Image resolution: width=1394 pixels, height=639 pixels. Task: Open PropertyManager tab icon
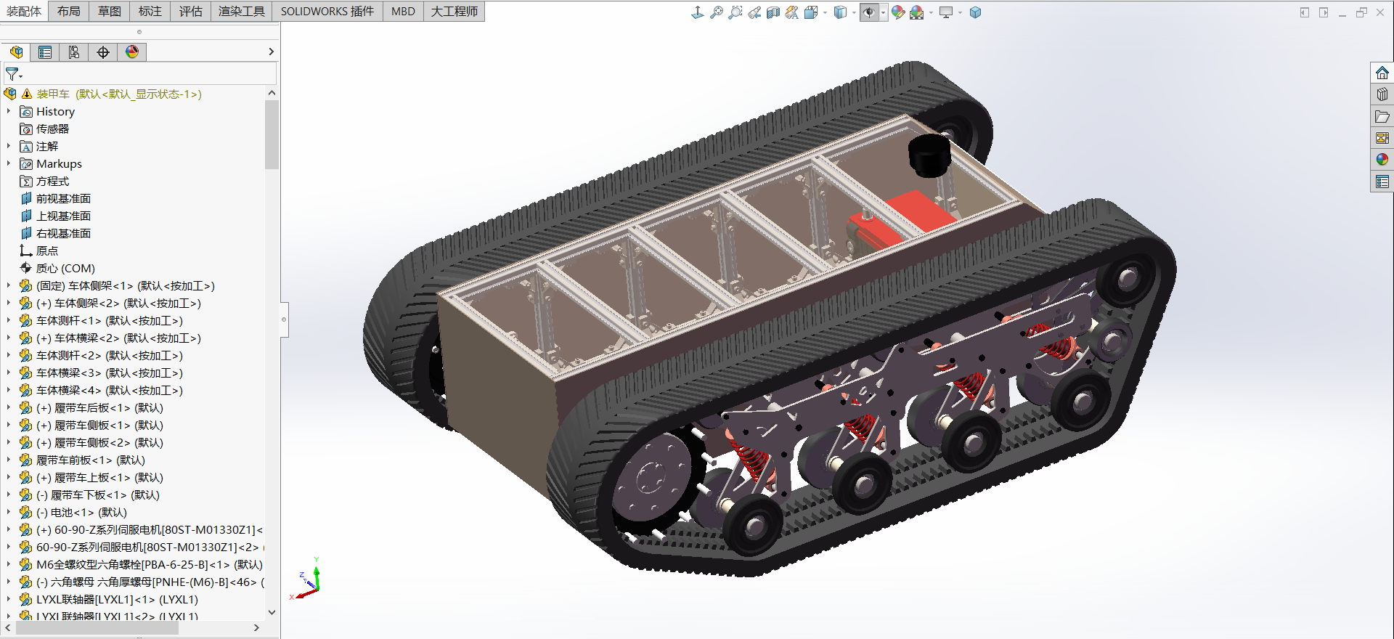click(45, 52)
